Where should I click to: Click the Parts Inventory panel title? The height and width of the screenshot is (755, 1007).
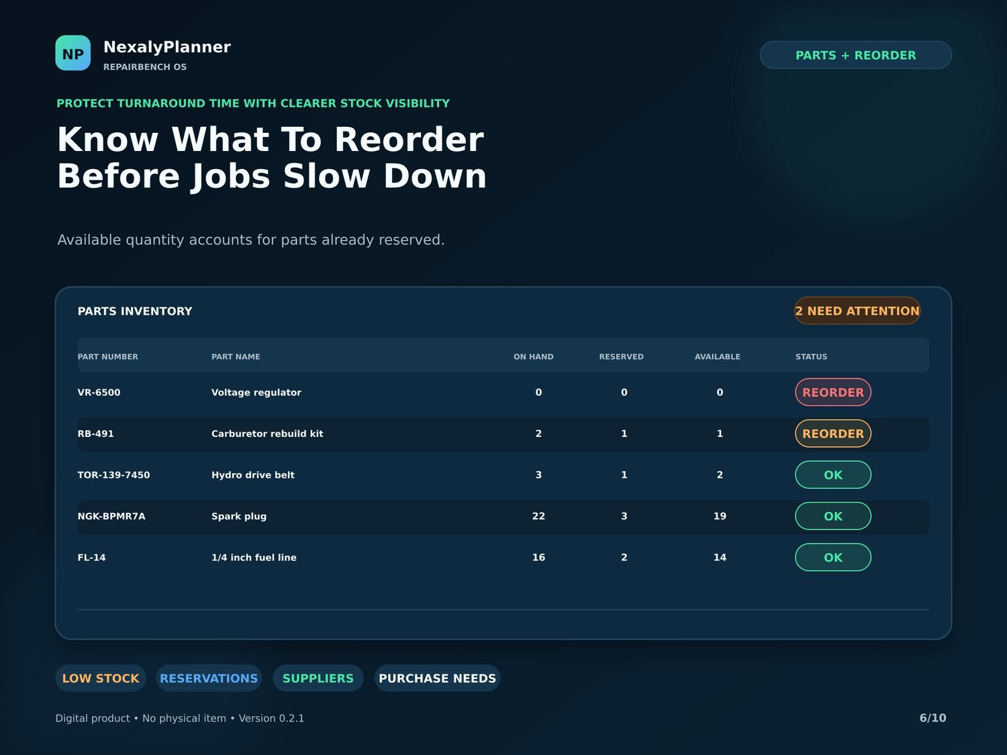click(x=135, y=311)
